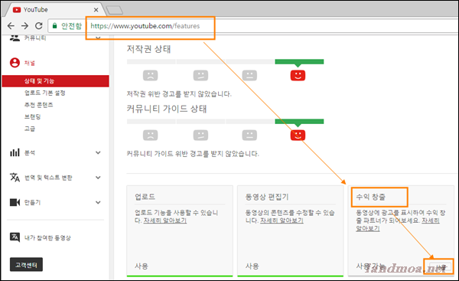Click the 고객센터 button
Image resolution: width=459 pixels, height=281 pixels.
(x=26, y=265)
